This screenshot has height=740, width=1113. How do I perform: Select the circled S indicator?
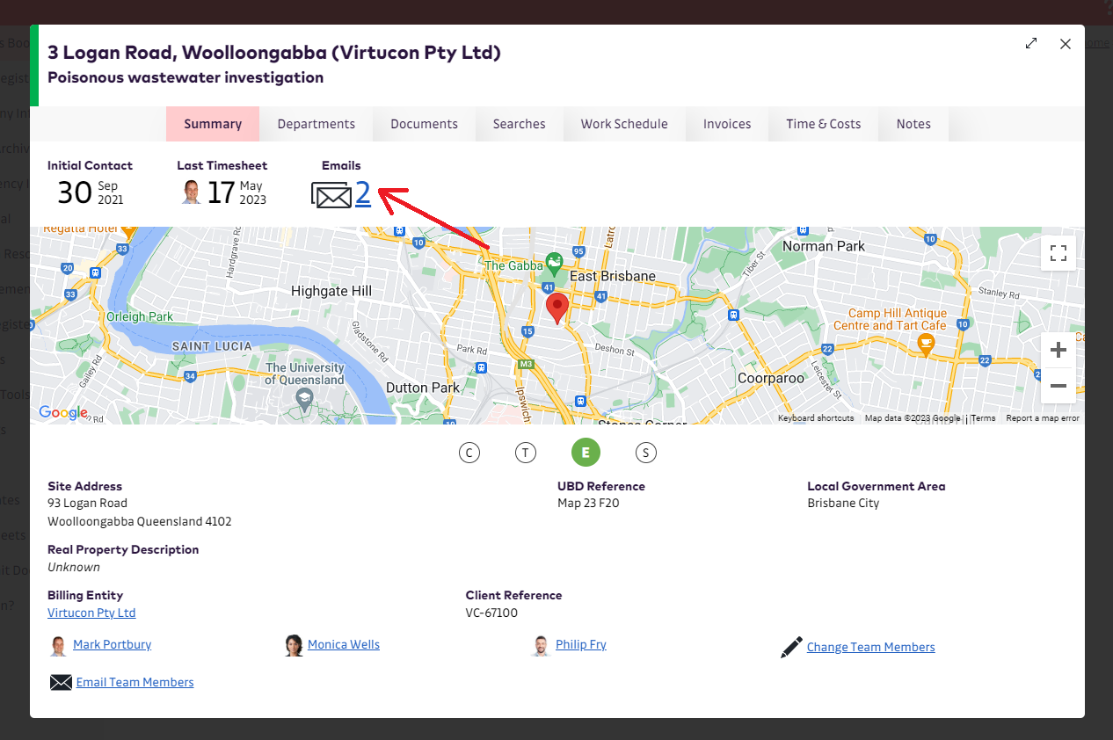click(x=646, y=453)
